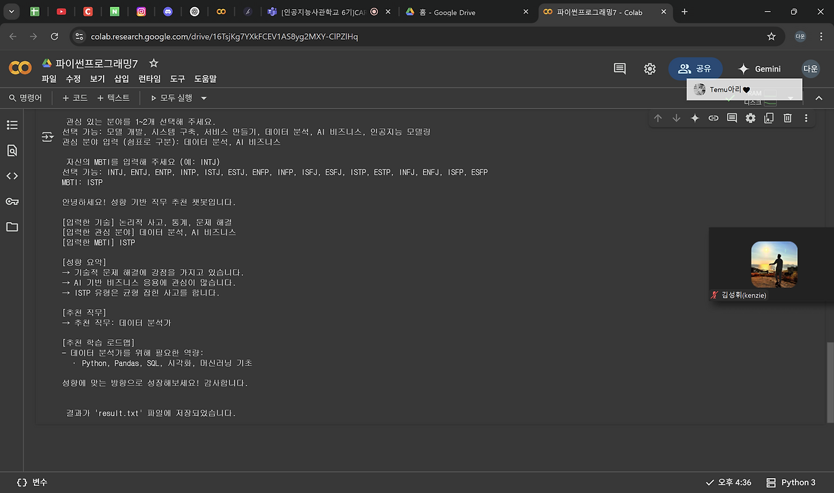Viewport: 834px width, 493px height.
Task: Click the Python 3 status bar item
Action: point(791,482)
